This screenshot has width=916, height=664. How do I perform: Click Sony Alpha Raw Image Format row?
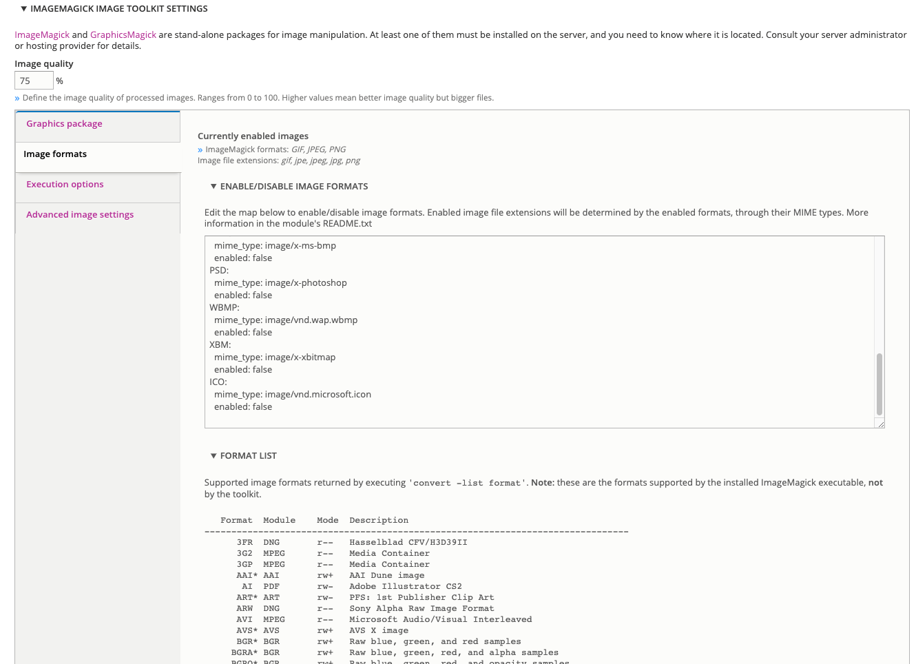(365, 609)
